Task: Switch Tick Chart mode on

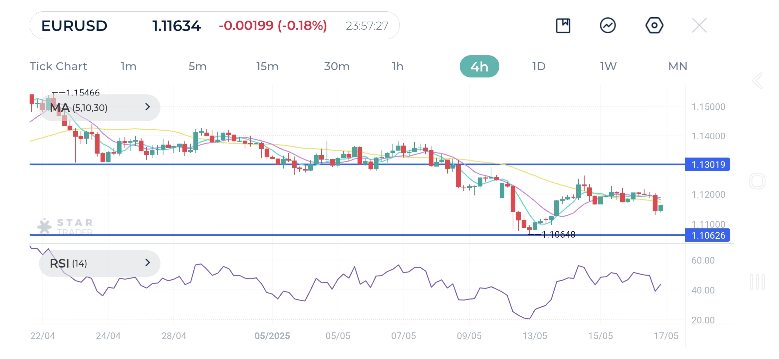Action: pyautogui.click(x=58, y=66)
